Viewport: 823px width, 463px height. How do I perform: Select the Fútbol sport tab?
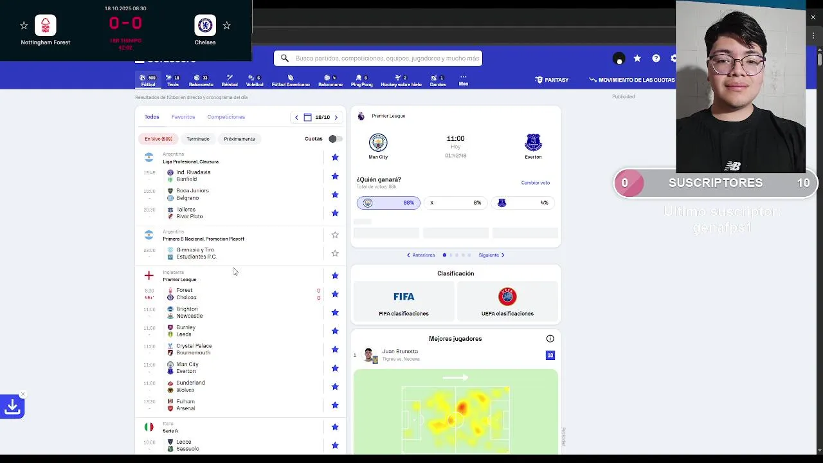[148, 80]
